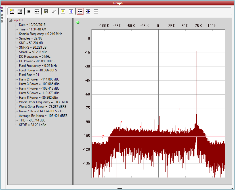Select the THD = -85.714 dBc row
The image size is (235, 190).
point(32,120)
